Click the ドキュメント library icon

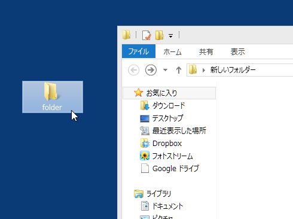145,206
